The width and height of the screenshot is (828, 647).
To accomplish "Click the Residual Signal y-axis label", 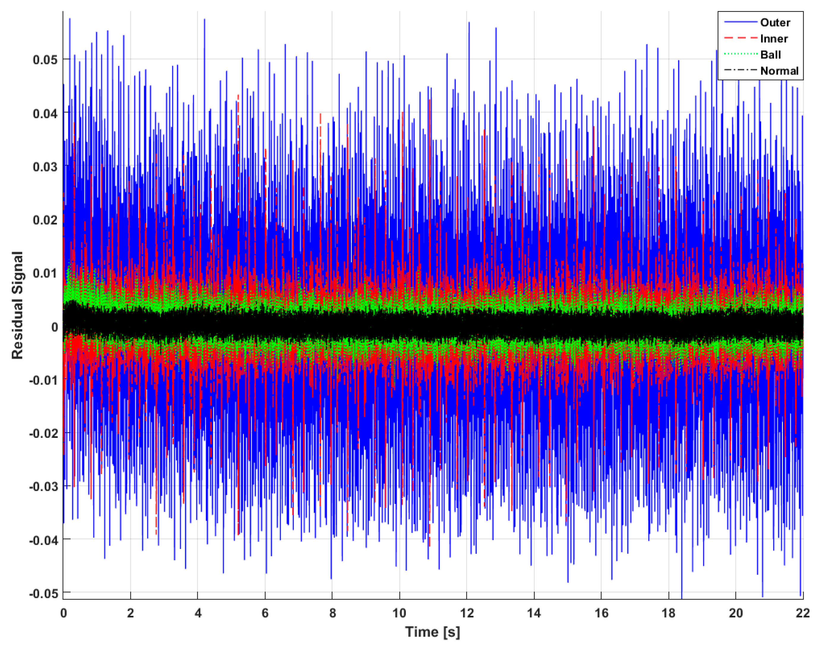I will tap(18, 305).
